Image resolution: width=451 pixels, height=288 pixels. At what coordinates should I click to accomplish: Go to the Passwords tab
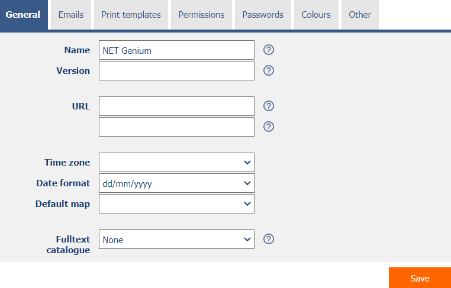click(263, 15)
